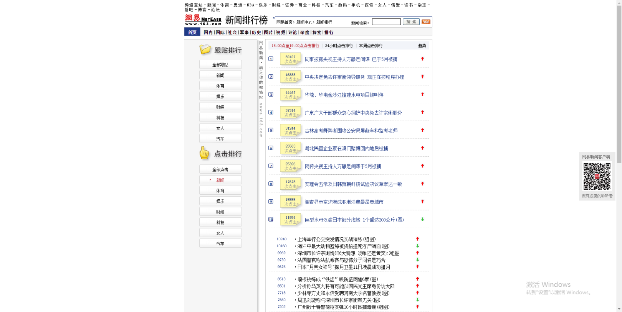Click inside the 新闻检索 search field

click(386, 22)
